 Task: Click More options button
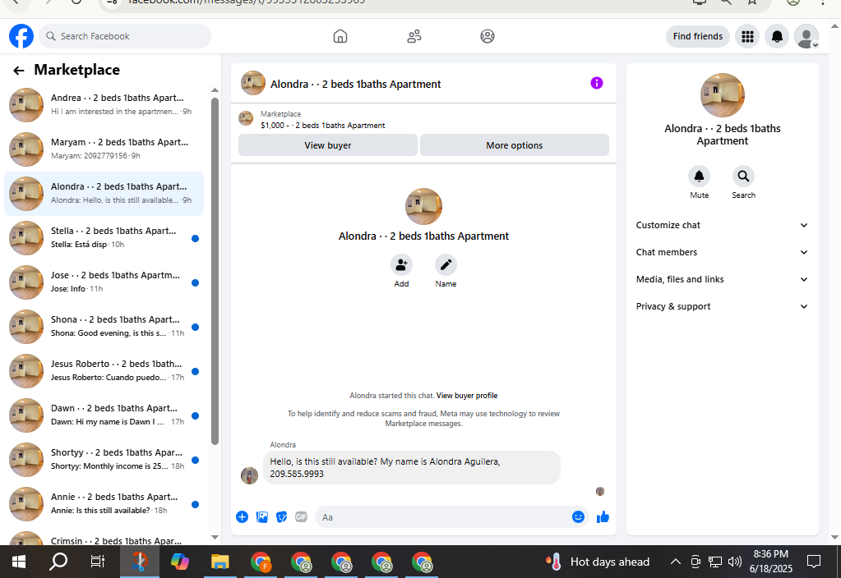(515, 145)
